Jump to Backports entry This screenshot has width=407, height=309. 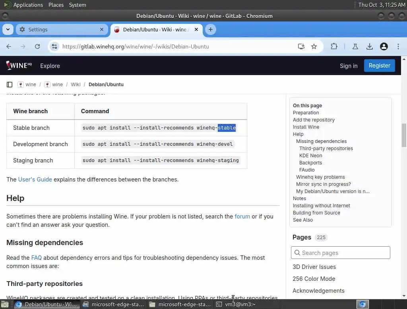310,163
